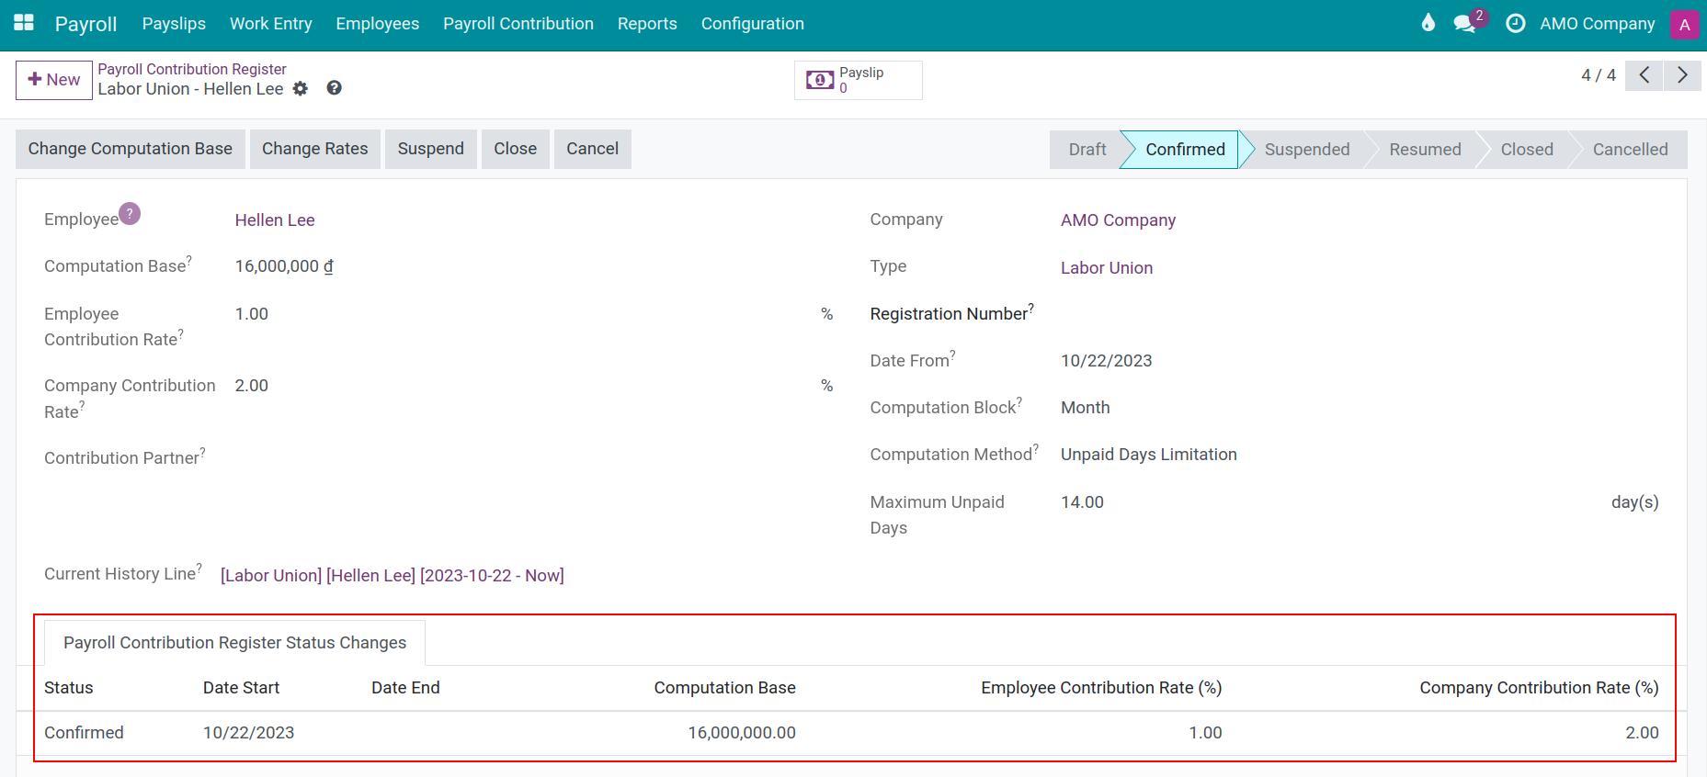1707x777 pixels.
Task: Click the AMO Company switcher in navbar
Action: [x=1598, y=24]
